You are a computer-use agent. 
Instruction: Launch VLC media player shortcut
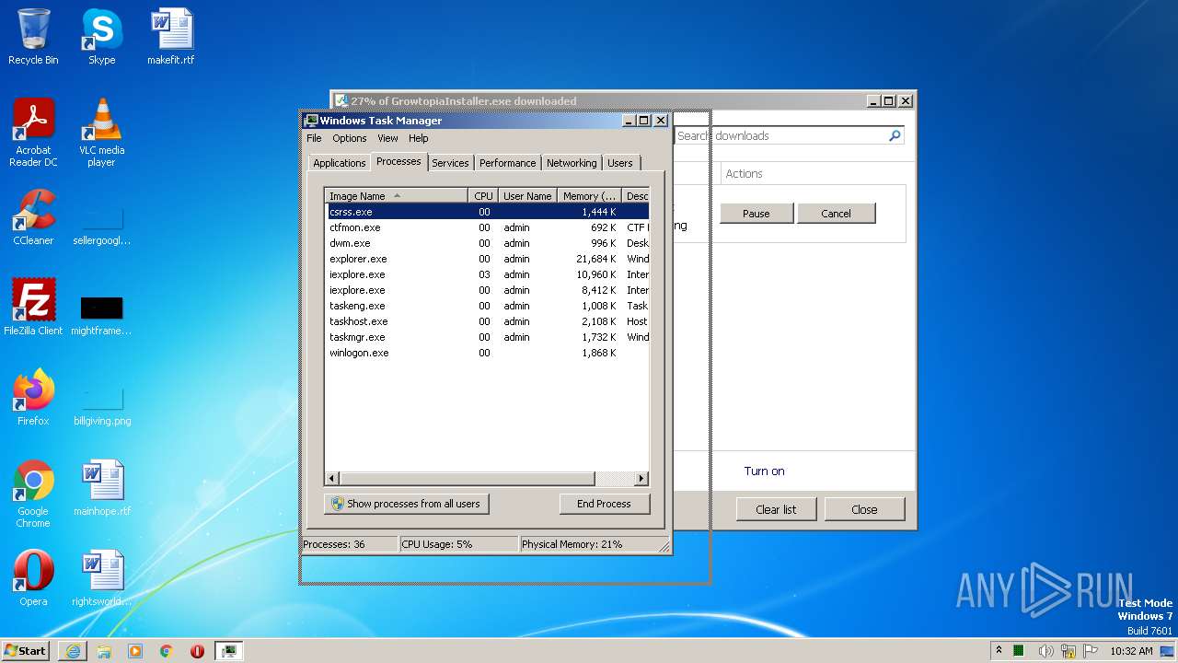pos(101,133)
